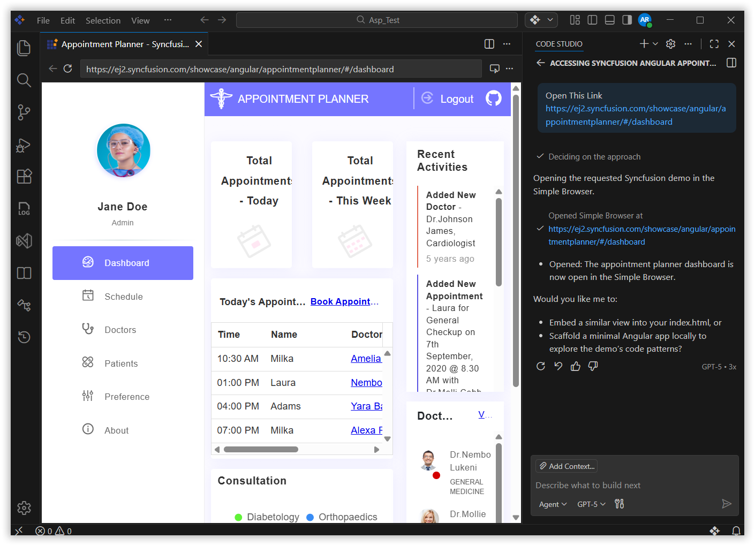Toggle the bottom panel layout button

click(609, 20)
